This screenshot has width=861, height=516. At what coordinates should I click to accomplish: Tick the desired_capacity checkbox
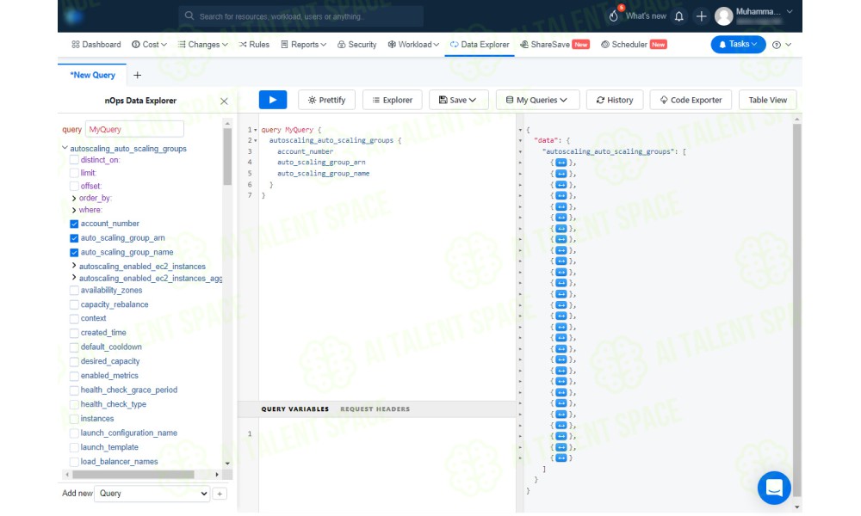[74, 361]
